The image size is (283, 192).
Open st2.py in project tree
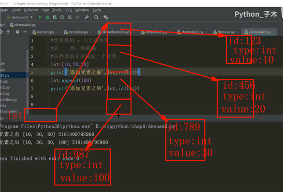(5, 88)
